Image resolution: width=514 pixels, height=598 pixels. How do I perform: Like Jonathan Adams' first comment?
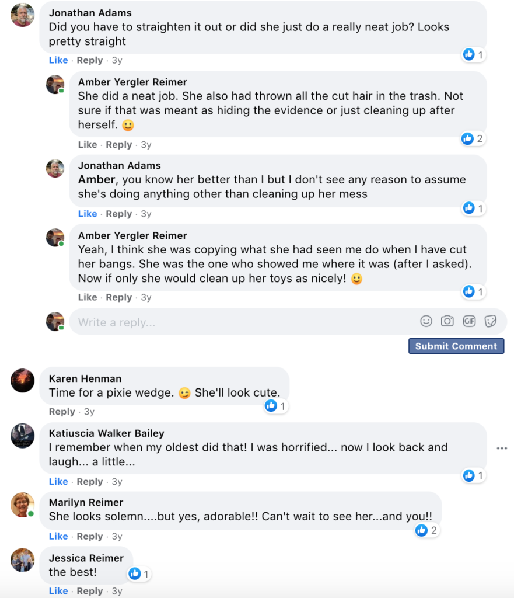click(58, 60)
